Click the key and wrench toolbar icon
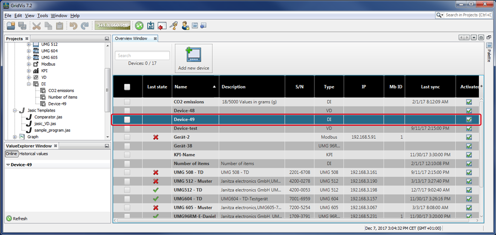496x235 pixels. 173,26
